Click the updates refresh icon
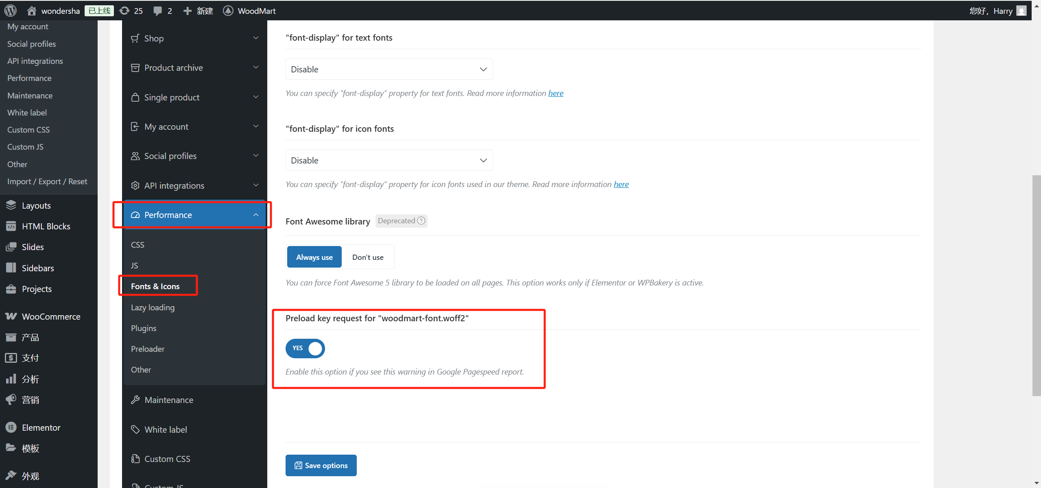This screenshot has width=1041, height=488. click(x=124, y=11)
